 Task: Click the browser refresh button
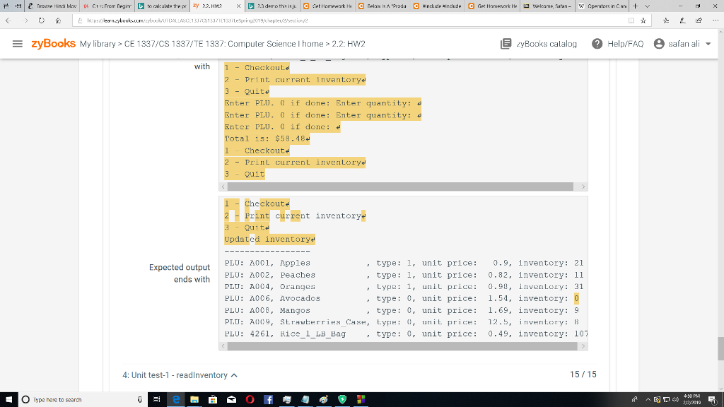point(42,22)
